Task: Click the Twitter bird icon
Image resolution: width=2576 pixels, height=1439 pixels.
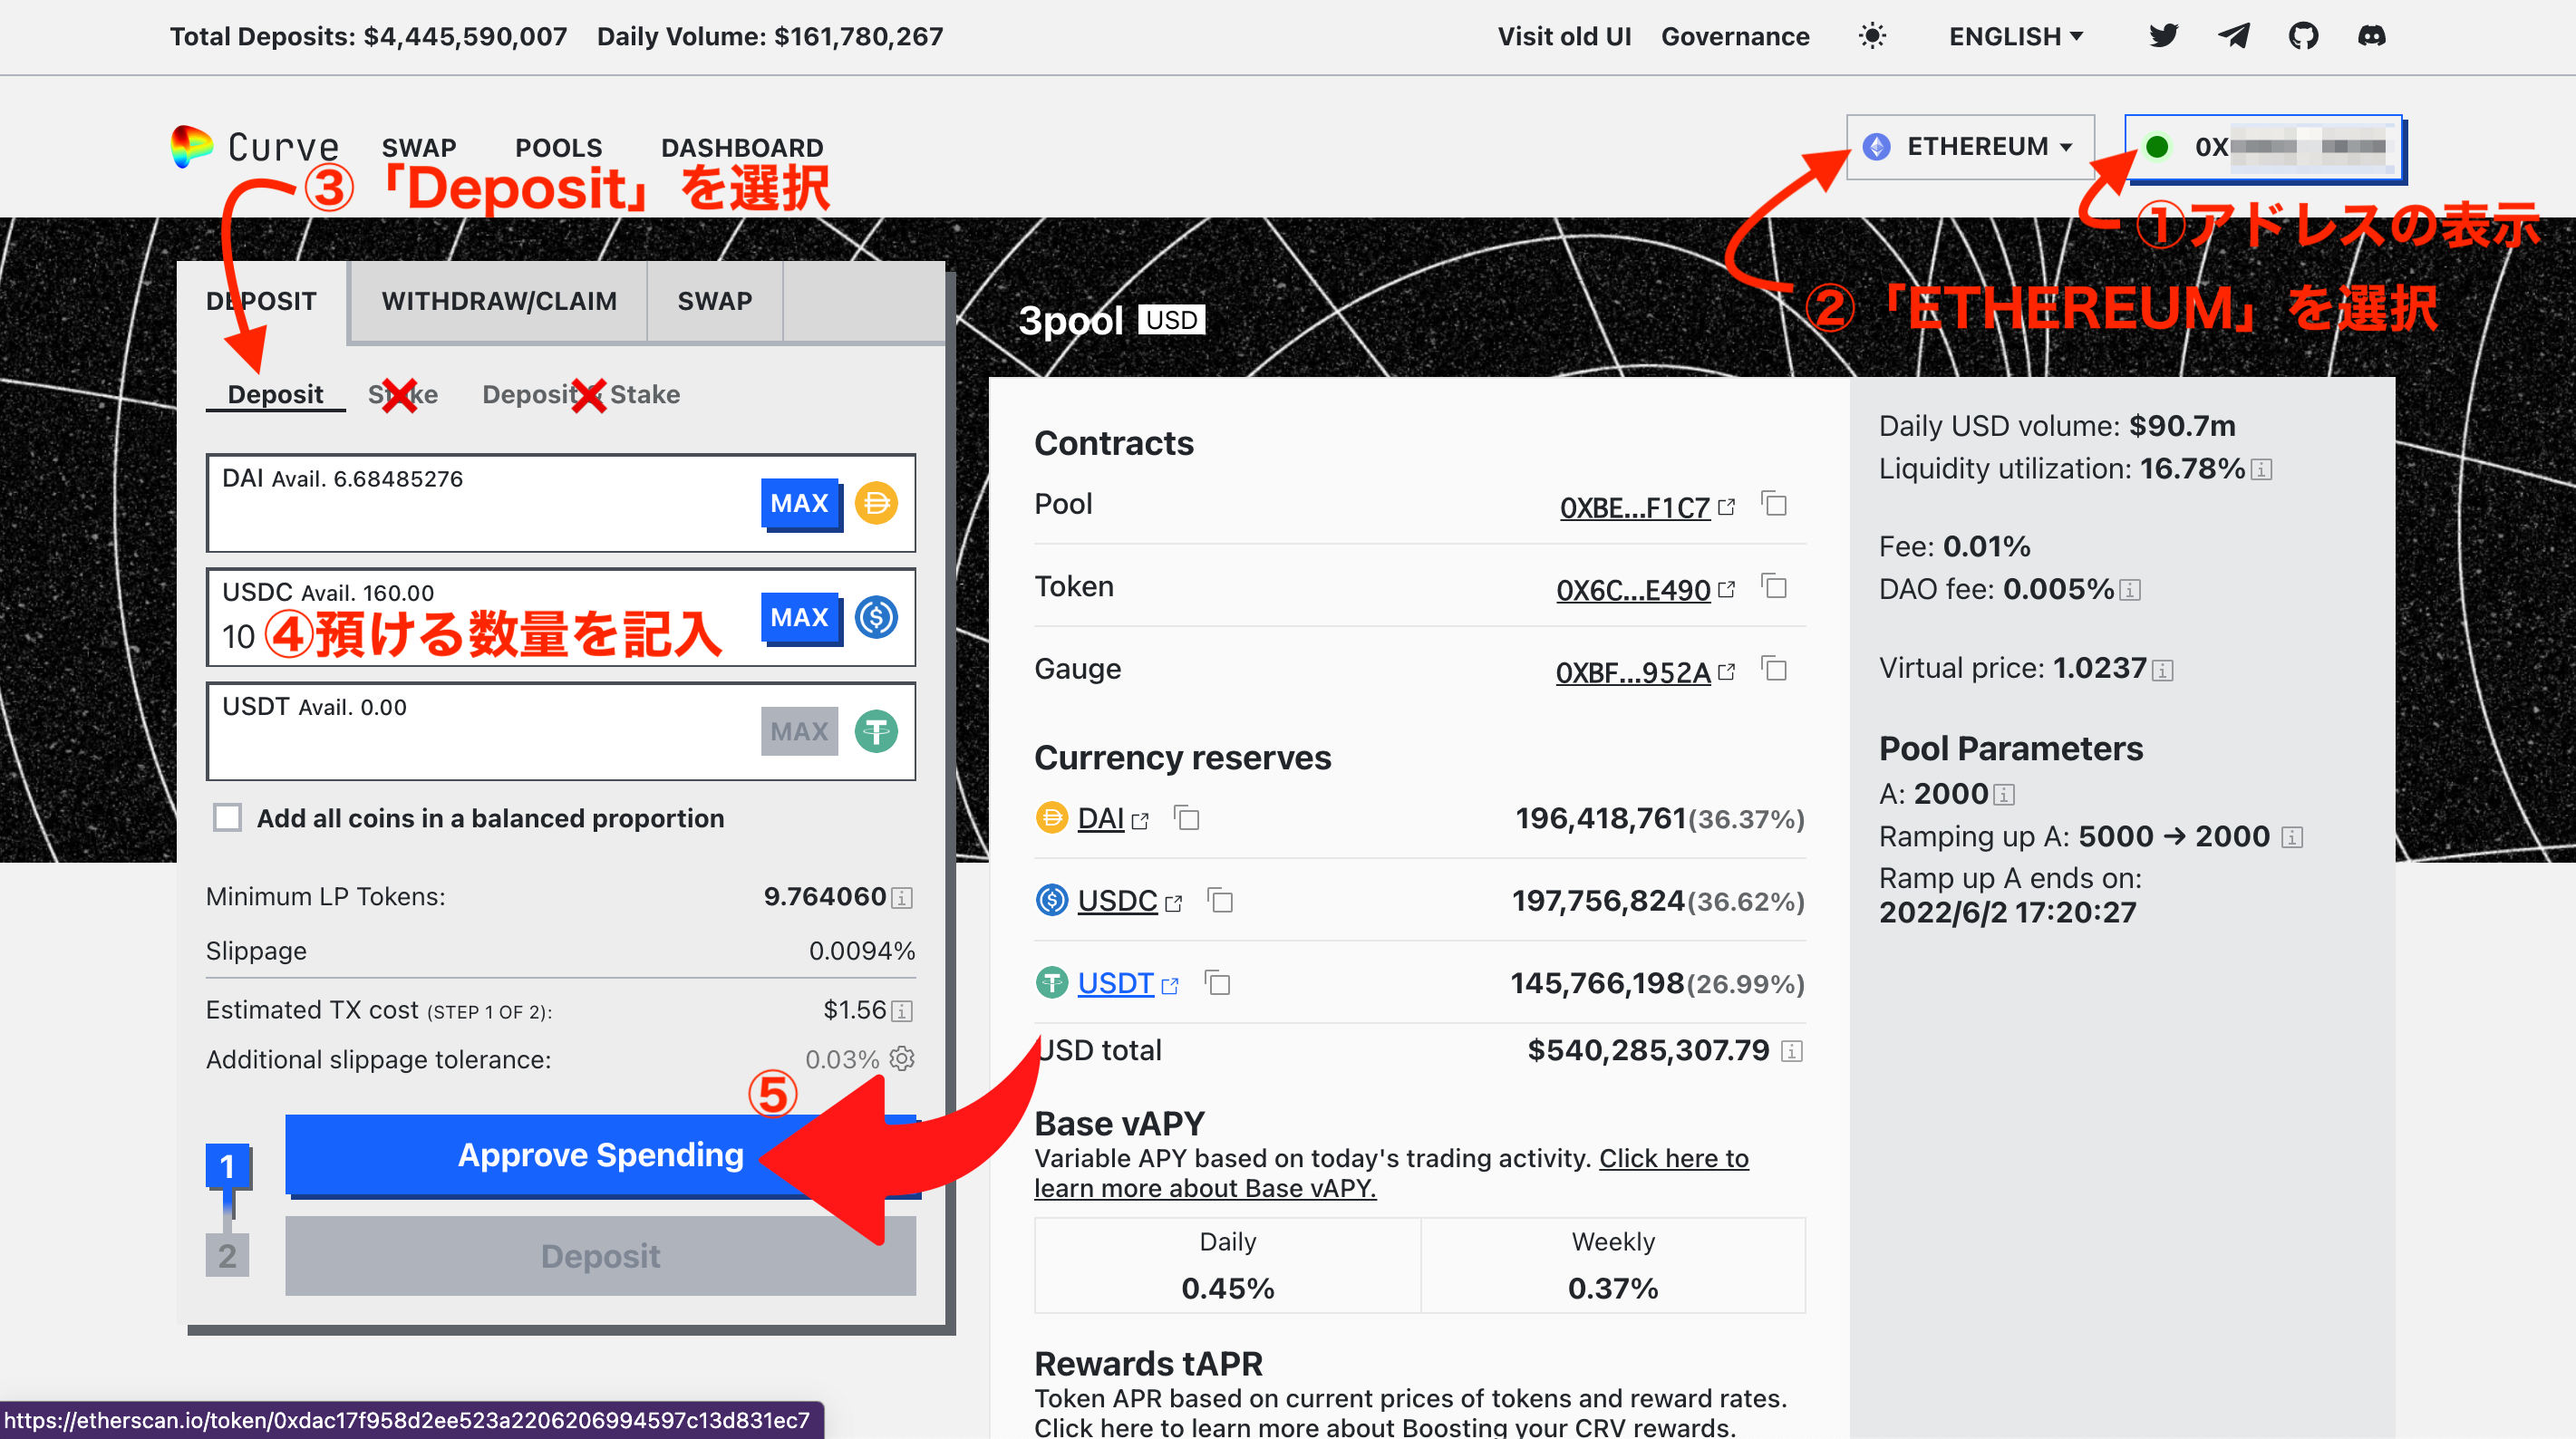Action: (2165, 35)
